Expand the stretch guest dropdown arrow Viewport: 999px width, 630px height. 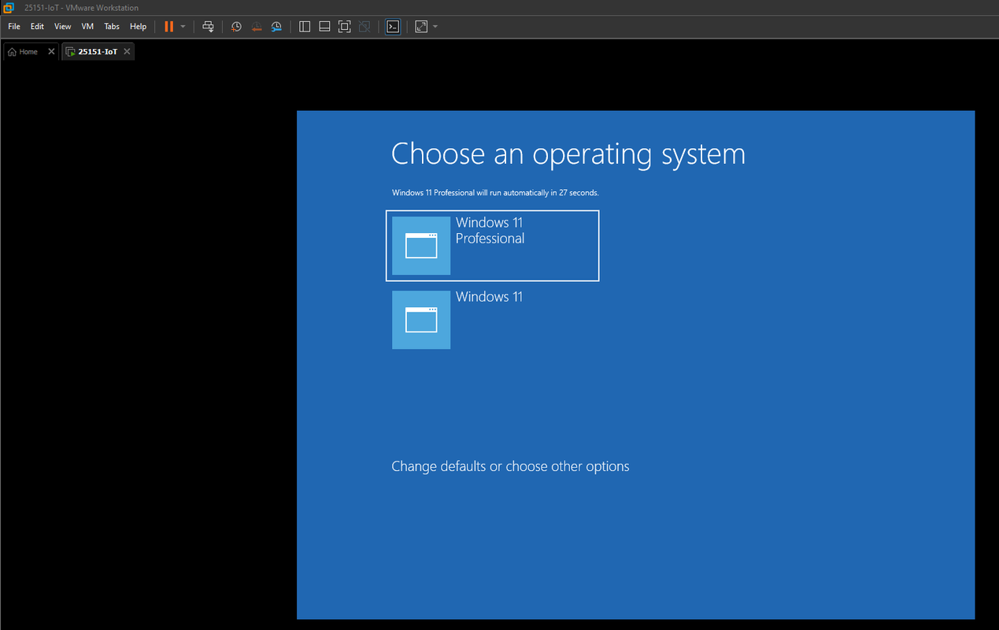pyautogui.click(x=435, y=26)
